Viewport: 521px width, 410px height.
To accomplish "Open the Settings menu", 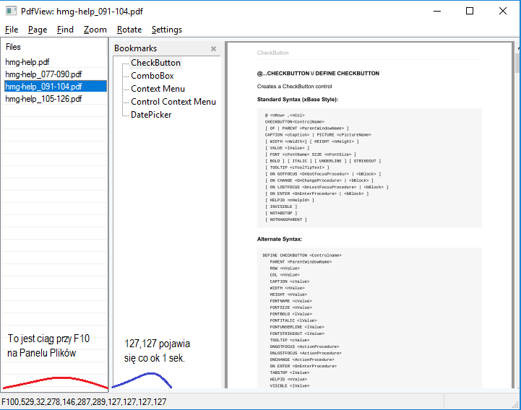I will [x=167, y=30].
